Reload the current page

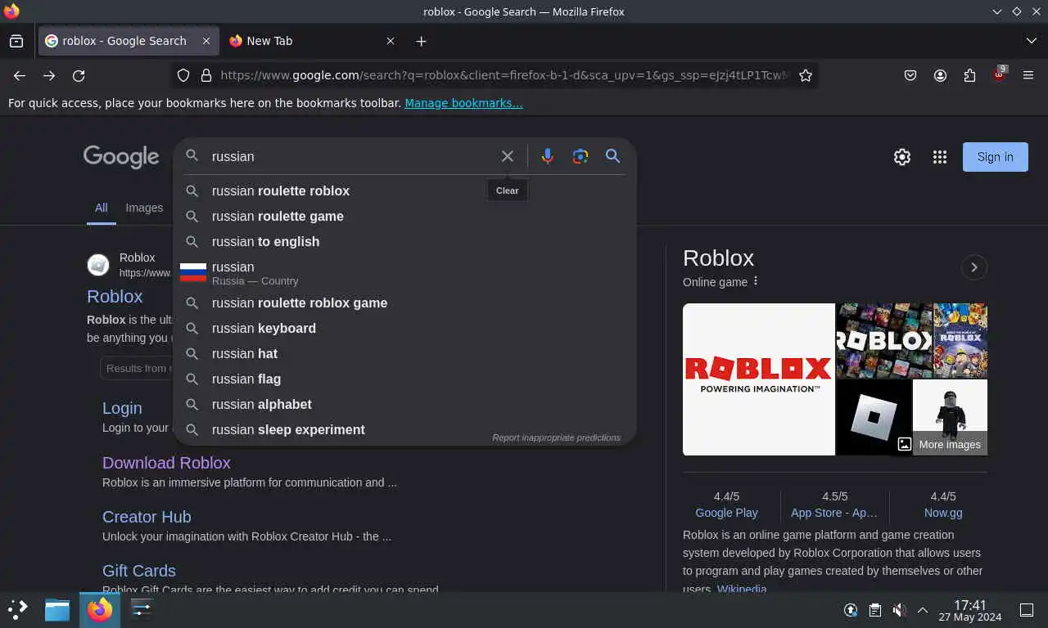(x=79, y=75)
